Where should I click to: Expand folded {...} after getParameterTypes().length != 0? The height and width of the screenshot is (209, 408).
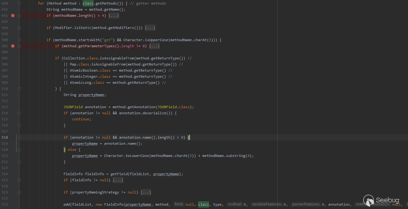(154, 46)
